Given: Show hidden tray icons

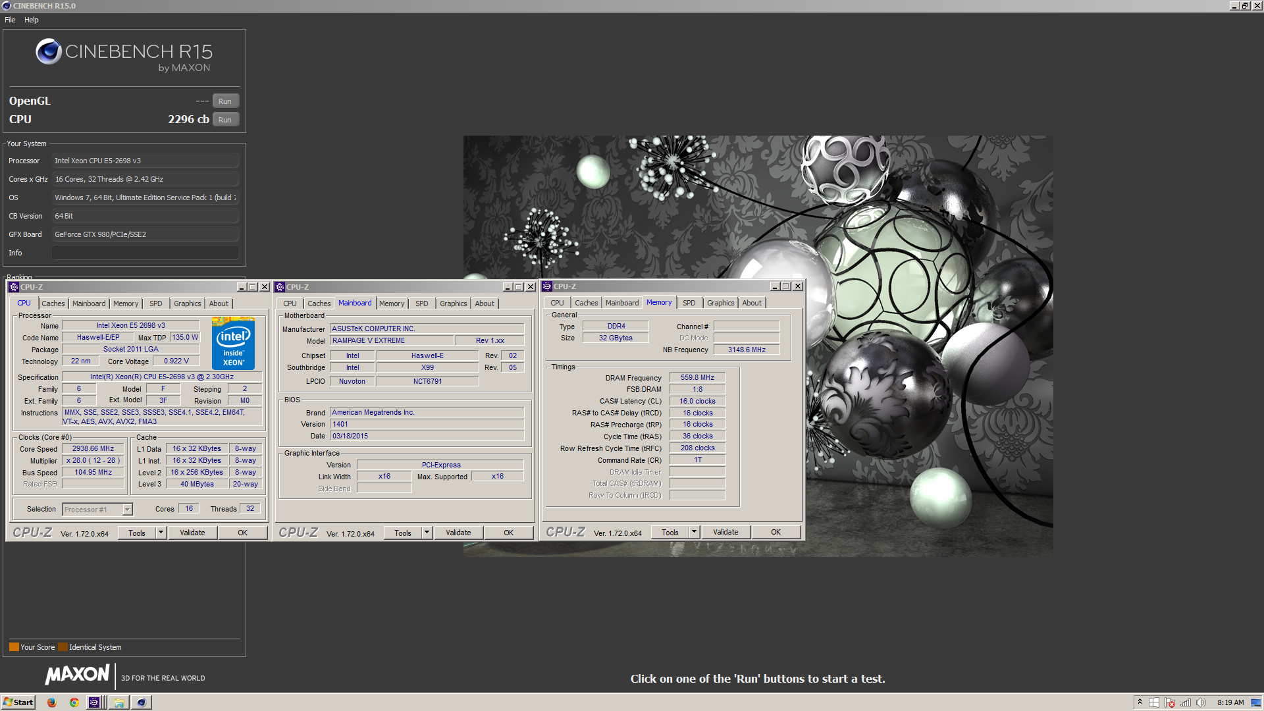Looking at the screenshot, I should click(x=1140, y=702).
